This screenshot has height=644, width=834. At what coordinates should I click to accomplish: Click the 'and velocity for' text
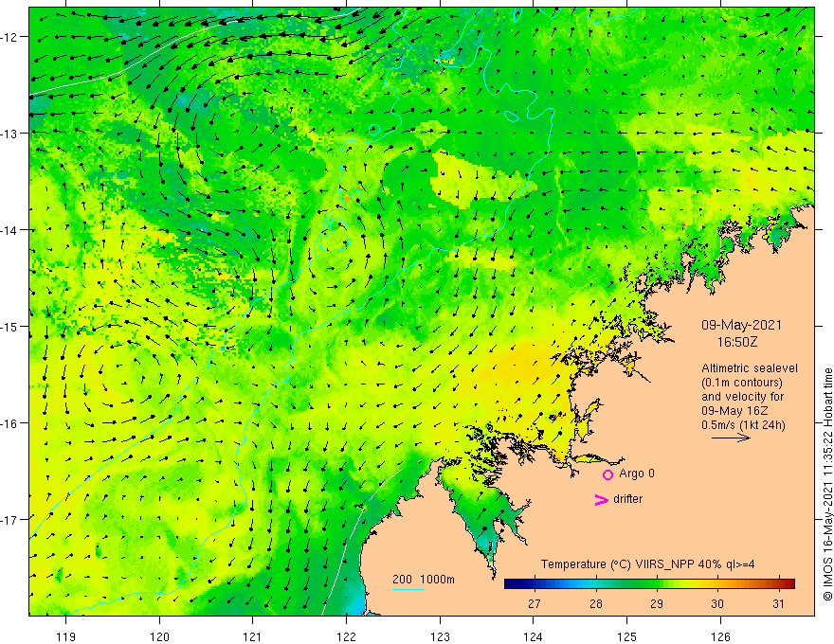point(742,397)
